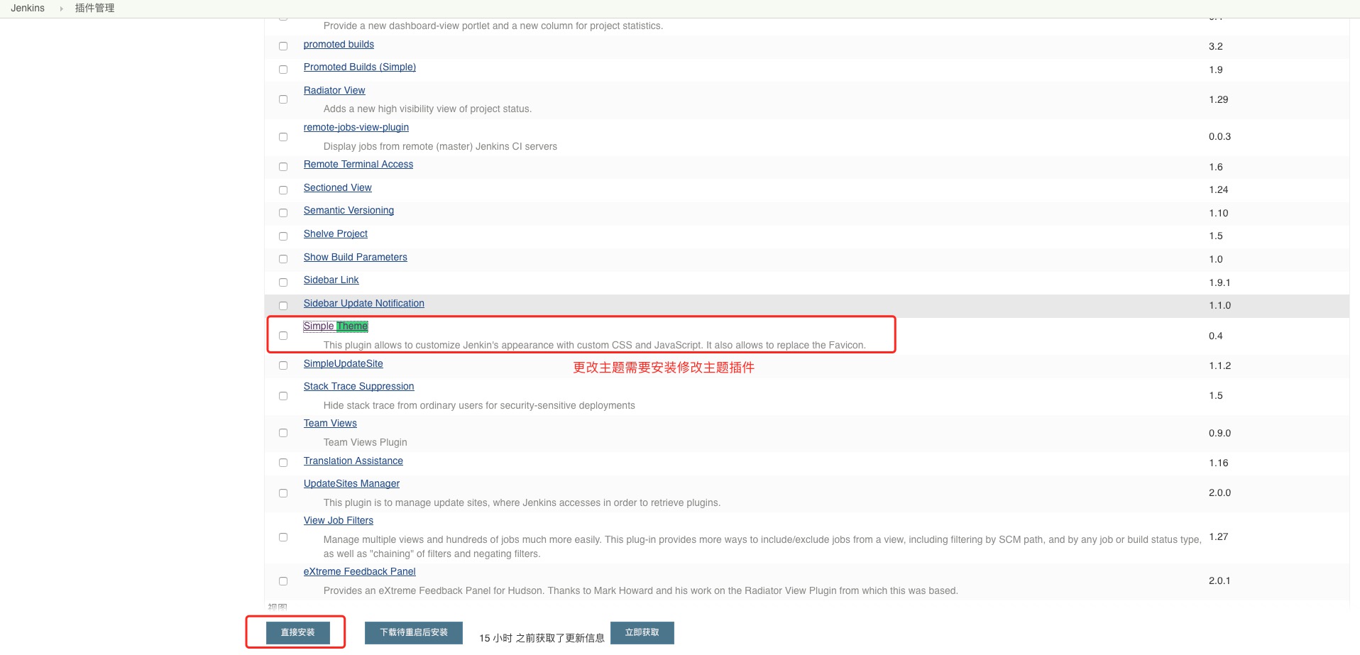Click the 下载待重启后安装 button
The width and height of the screenshot is (1360, 655).
pyautogui.click(x=414, y=632)
